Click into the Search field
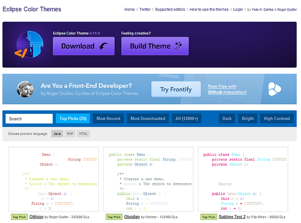301x223 pixels. [29, 119]
